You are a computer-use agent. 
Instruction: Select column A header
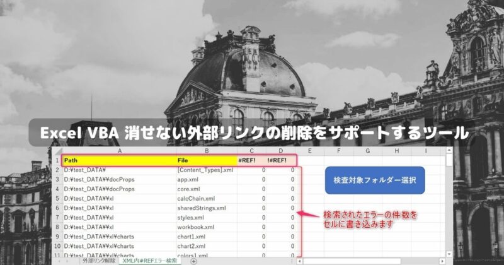pyautogui.click(x=118, y=151)
